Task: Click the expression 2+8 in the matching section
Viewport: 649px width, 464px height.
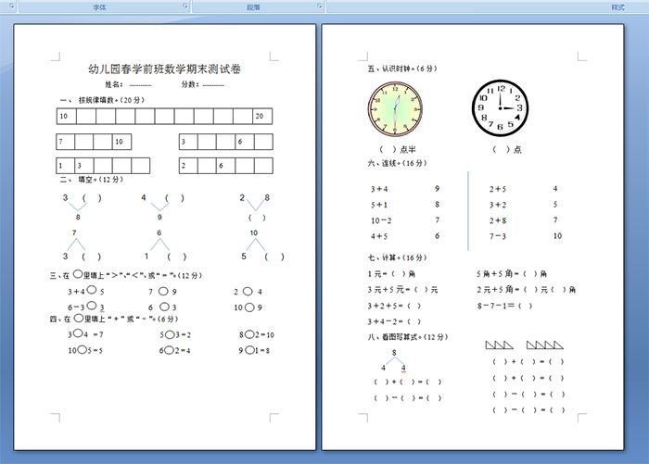Action: (x=498, y=220)
